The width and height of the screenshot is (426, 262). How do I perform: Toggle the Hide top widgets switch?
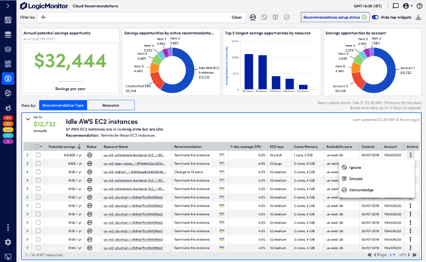[x=375, y=18]
